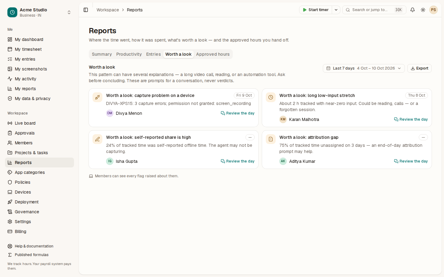Expand the dash menu on attribution gap card

[423, 137]
